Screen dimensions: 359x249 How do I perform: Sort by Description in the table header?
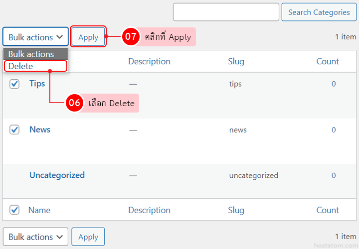(149, 62)
